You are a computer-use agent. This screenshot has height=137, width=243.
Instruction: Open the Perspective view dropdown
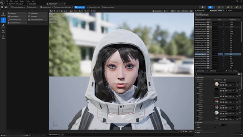pos(158,11)
